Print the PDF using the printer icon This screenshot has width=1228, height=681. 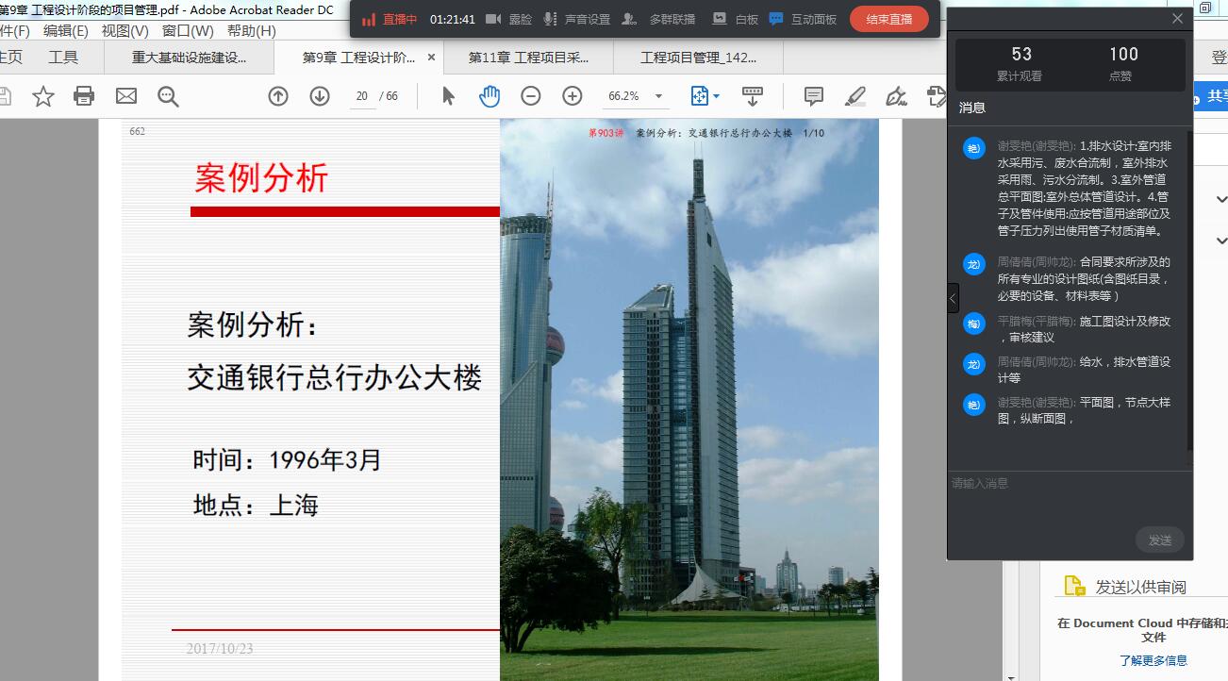pyautogui.click(x=84, y=96)
